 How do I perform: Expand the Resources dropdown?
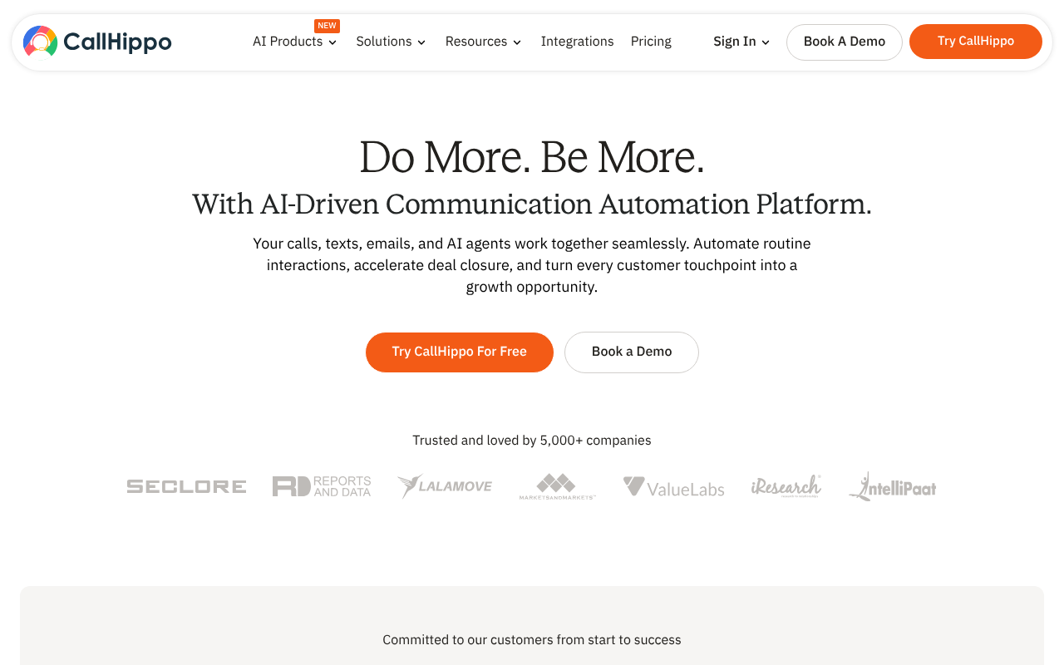[483, 42]
